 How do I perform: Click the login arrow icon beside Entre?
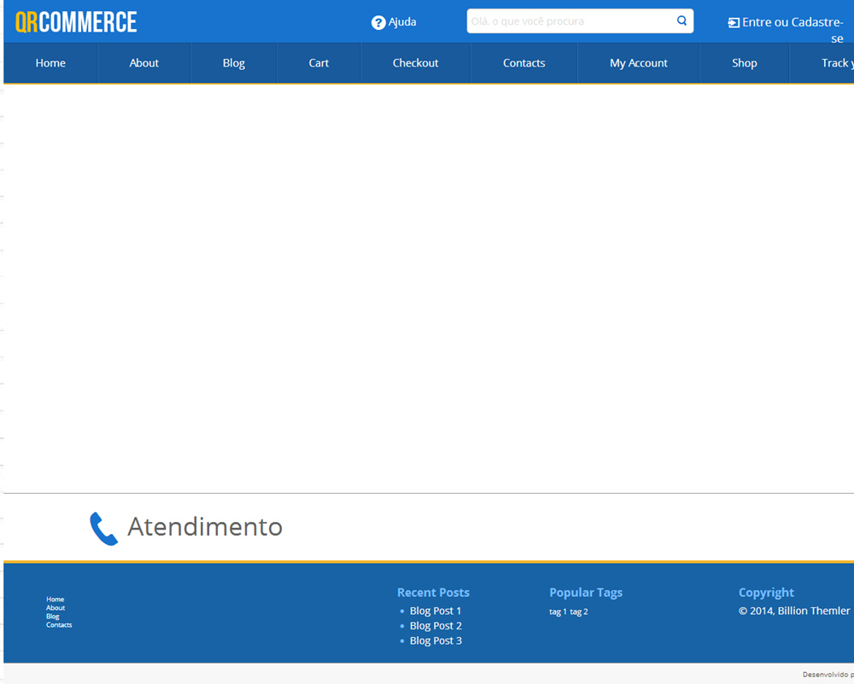coord(734,23)
